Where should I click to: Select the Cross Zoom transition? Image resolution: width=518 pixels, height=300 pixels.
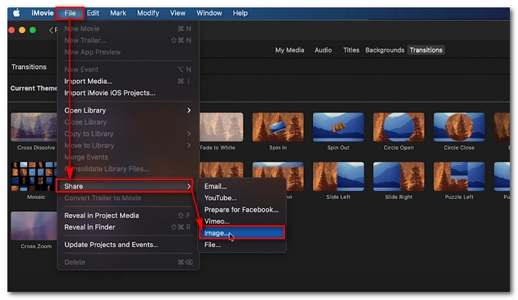coord(34,226)
